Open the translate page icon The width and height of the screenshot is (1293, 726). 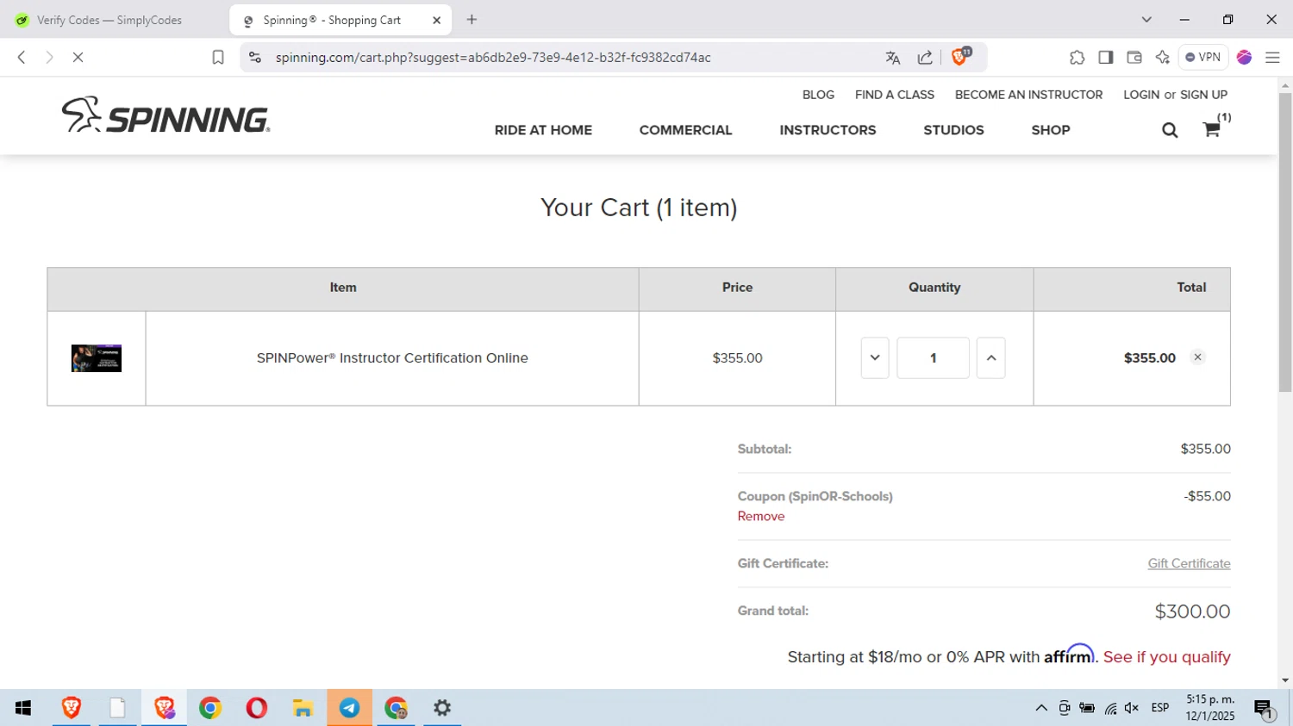(893, 57)
